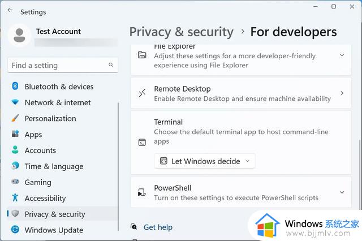Click the icon inside Let Windows decide dropdown
This screenshot has width=362, height=241.
(163, 161)
